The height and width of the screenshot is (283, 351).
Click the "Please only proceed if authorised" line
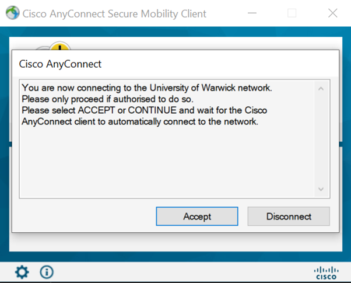tap(107, 99)
